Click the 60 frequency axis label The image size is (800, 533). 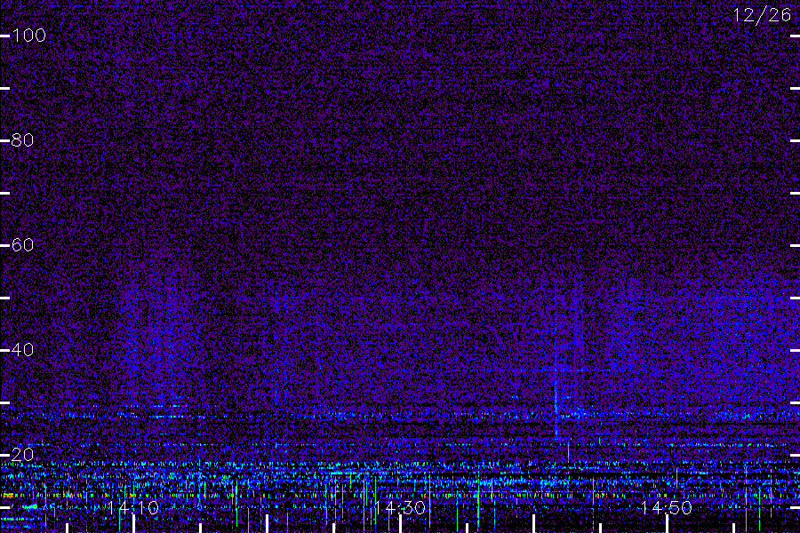[22, 245]
